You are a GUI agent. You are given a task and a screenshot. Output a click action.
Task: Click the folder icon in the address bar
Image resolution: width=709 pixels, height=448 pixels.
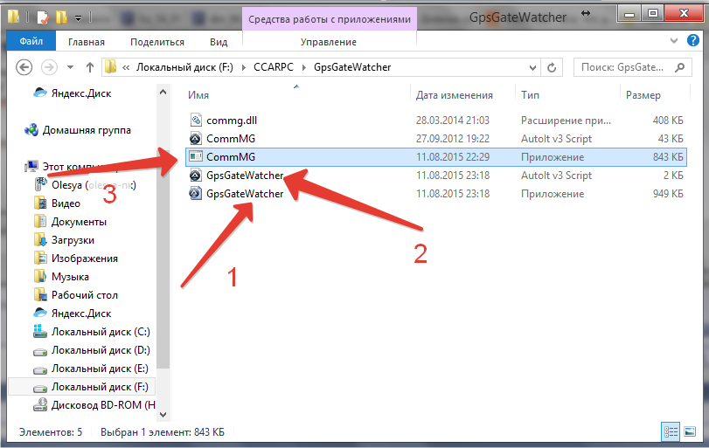click(x=110, y=67)
